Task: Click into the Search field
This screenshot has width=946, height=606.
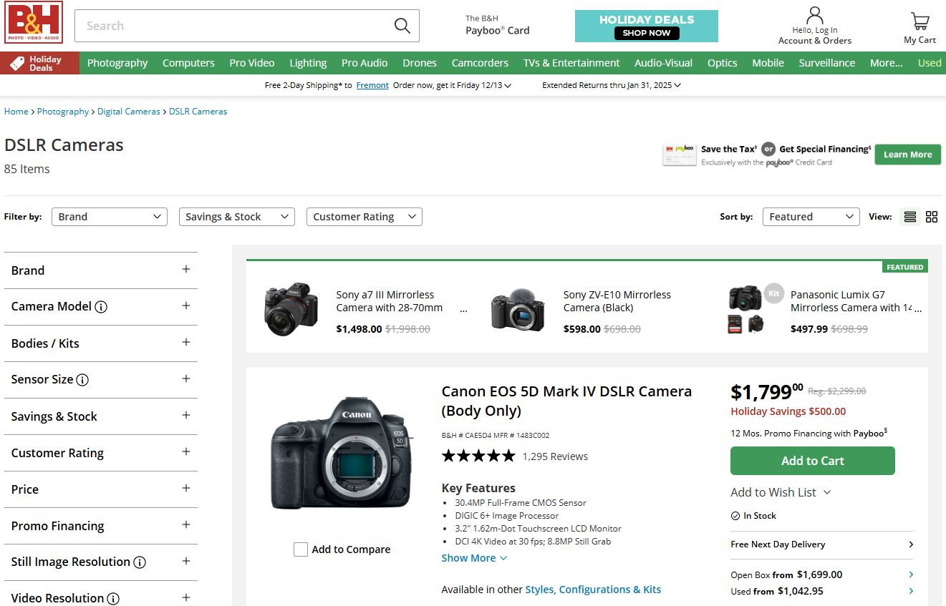Action: pyautogui.click(x=233, y=26)
